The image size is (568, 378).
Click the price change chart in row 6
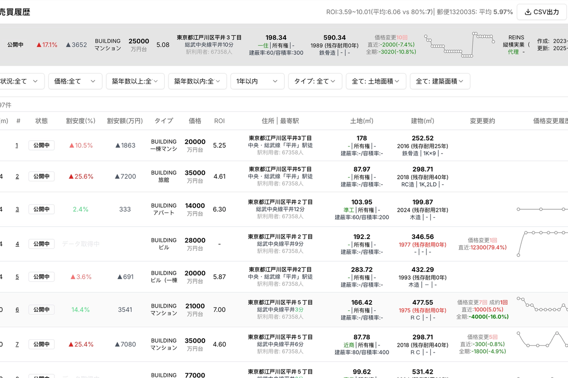tap(542, 304)
